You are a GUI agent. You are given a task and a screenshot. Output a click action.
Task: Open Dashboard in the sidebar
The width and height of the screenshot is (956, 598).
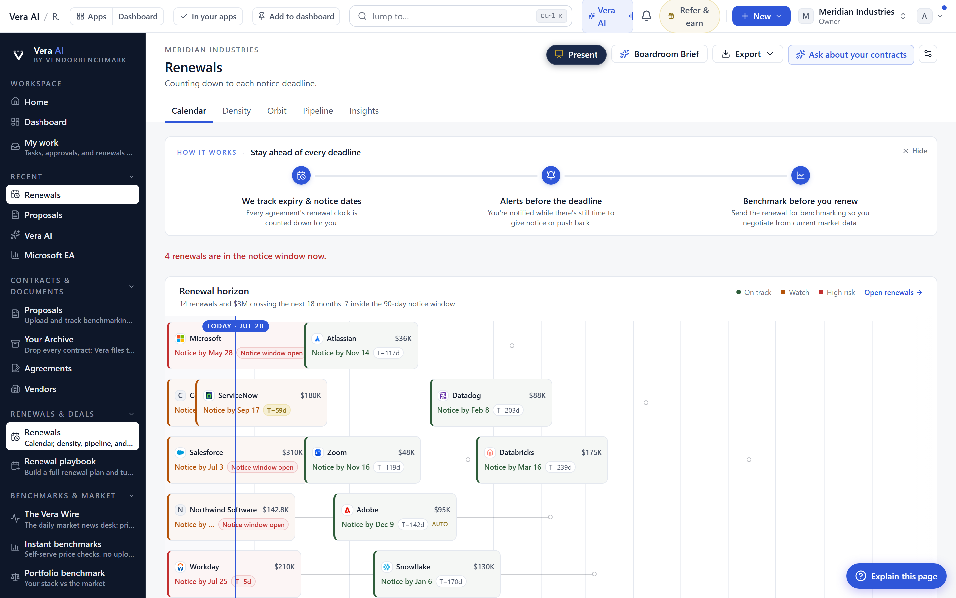(73, 122)
